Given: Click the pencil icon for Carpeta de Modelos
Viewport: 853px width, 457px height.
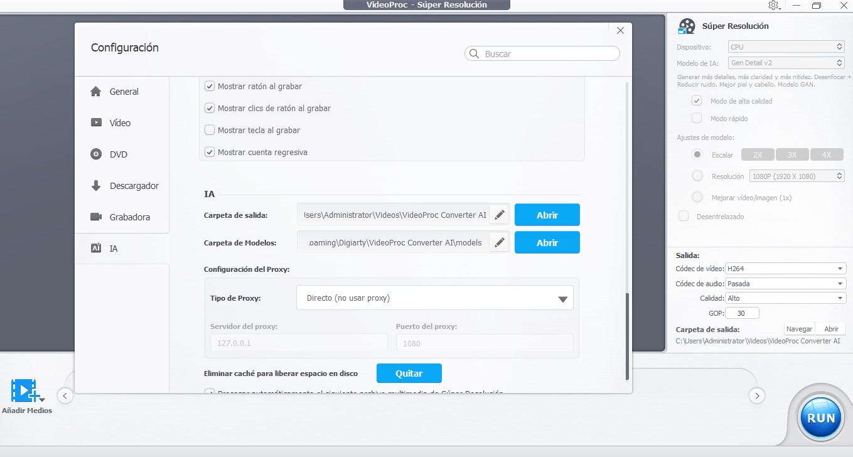Looking at the screenshot, I should [x=499, y=243].
